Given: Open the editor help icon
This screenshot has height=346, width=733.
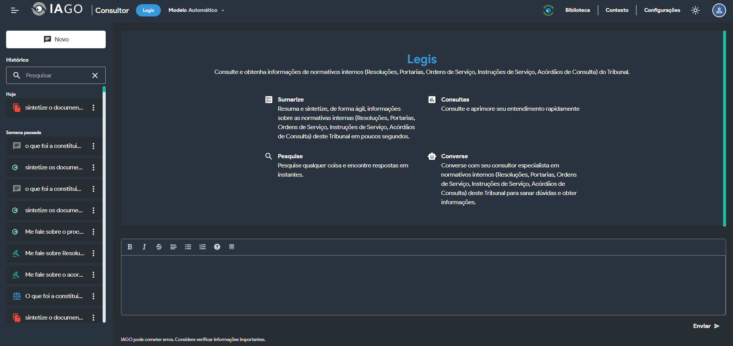Looking at the screenshot, I should [x=217, y=247].
